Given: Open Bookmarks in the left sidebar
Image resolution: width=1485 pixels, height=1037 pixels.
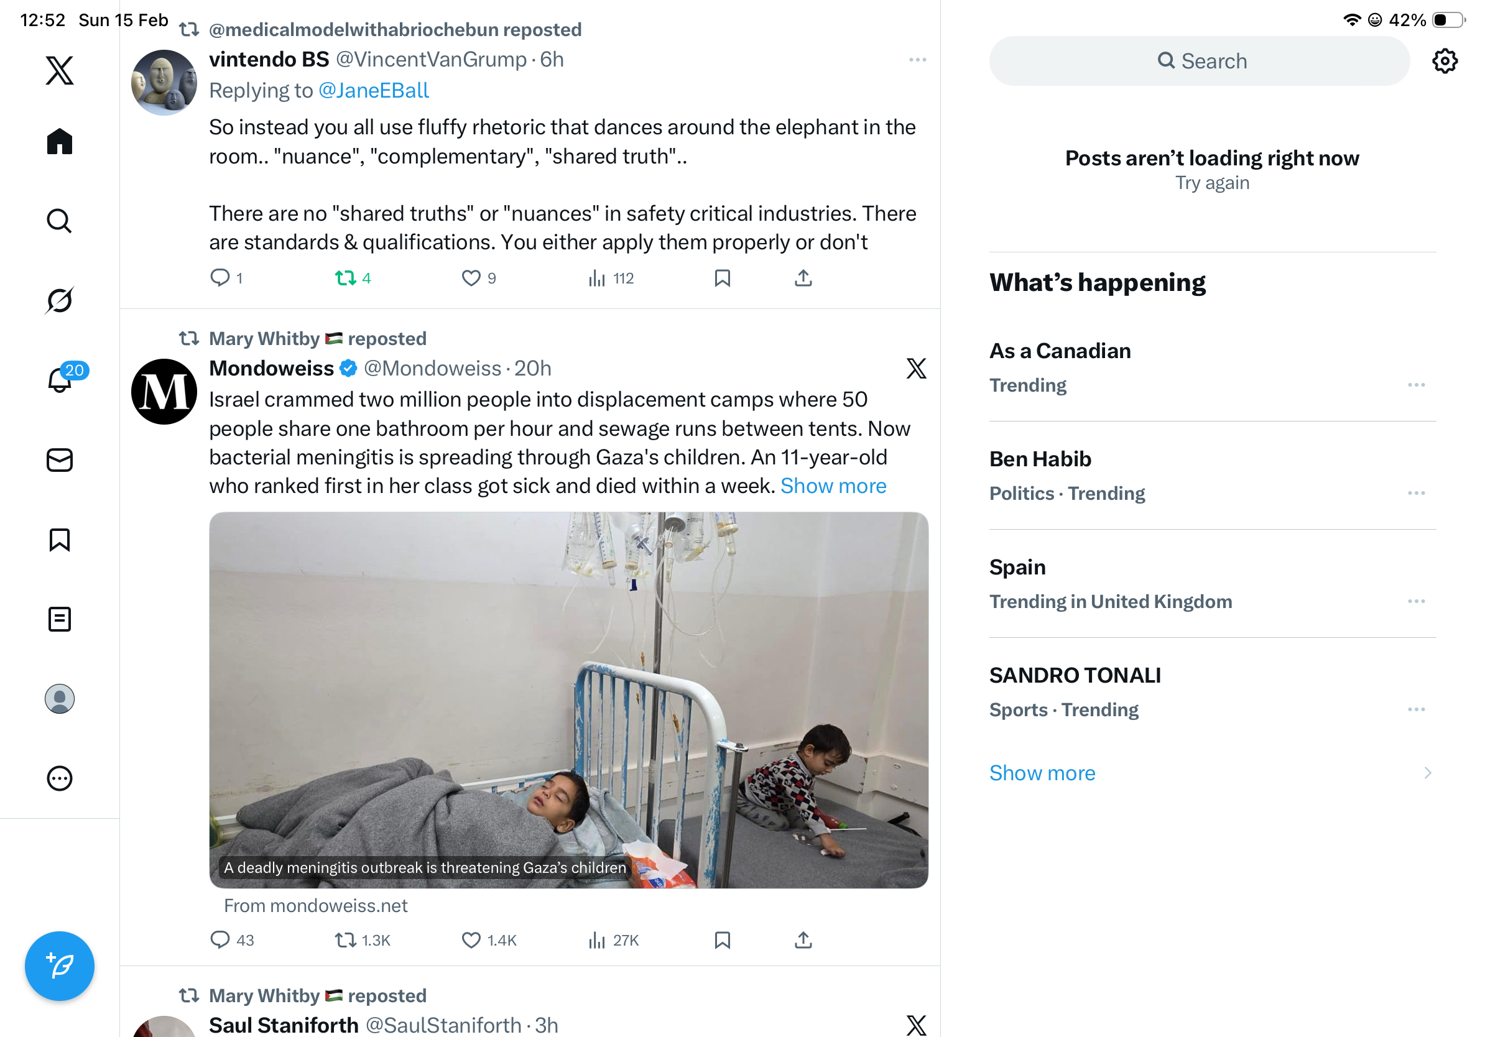Looking at the screenshot, I should tap(60, 540).
